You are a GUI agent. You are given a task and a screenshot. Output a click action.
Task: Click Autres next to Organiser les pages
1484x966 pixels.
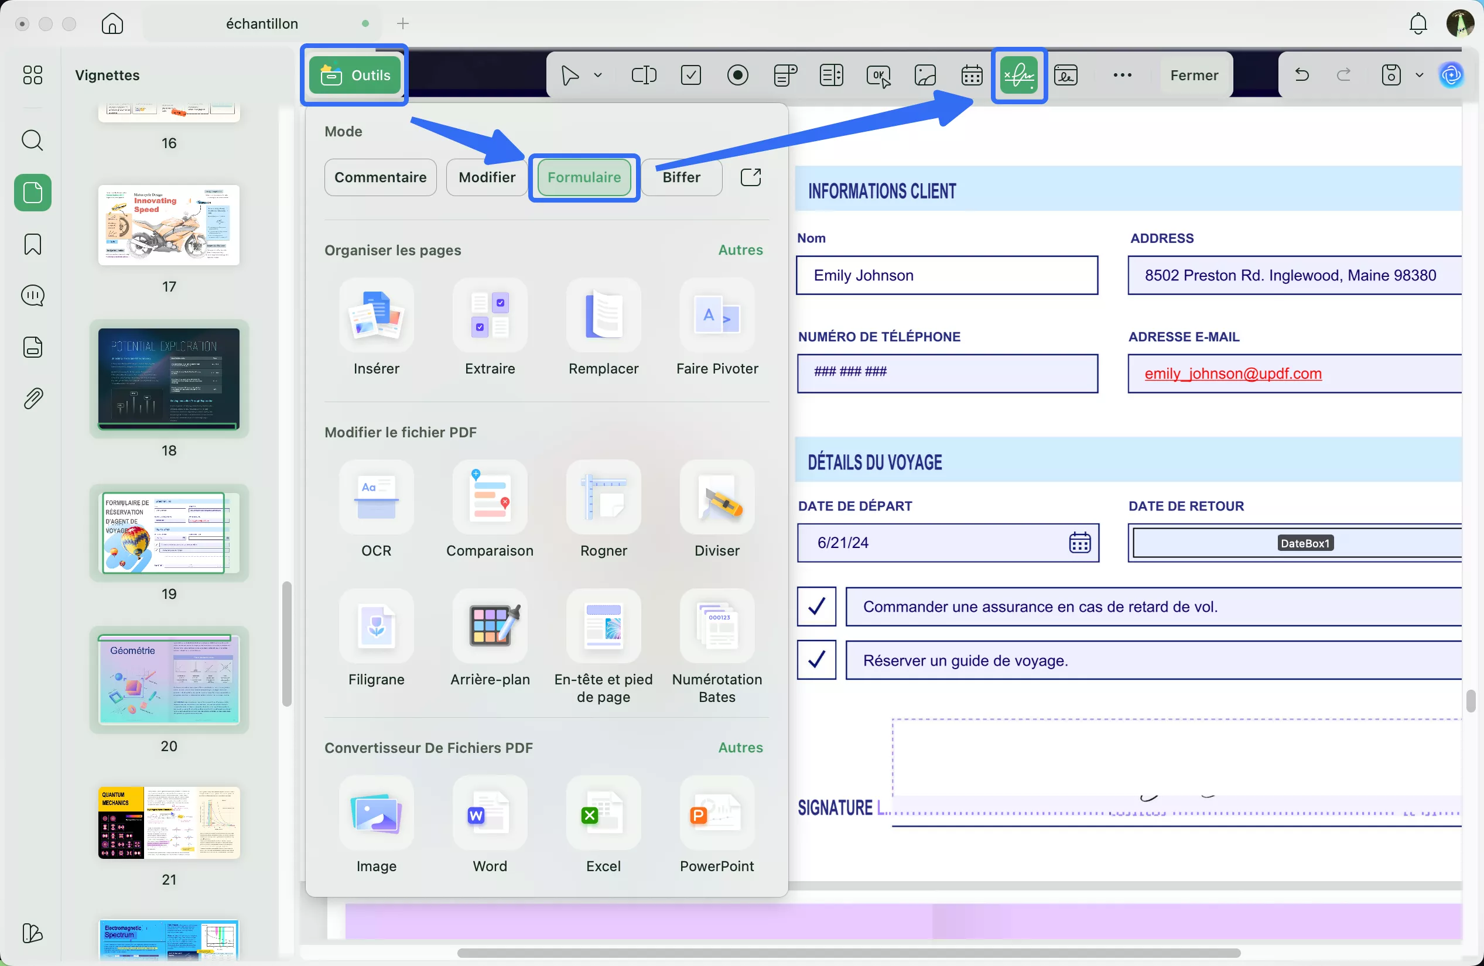click(740, 250)
